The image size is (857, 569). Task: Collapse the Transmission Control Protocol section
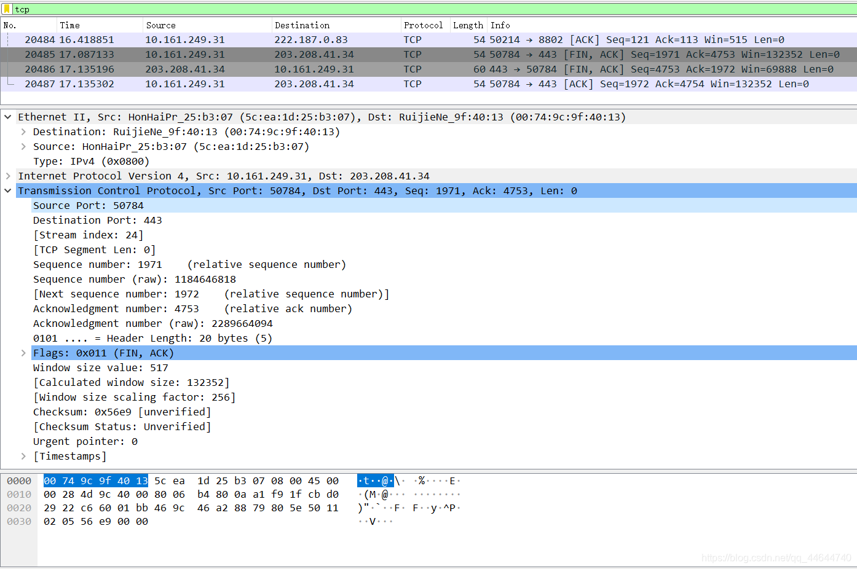pos(8,190)
